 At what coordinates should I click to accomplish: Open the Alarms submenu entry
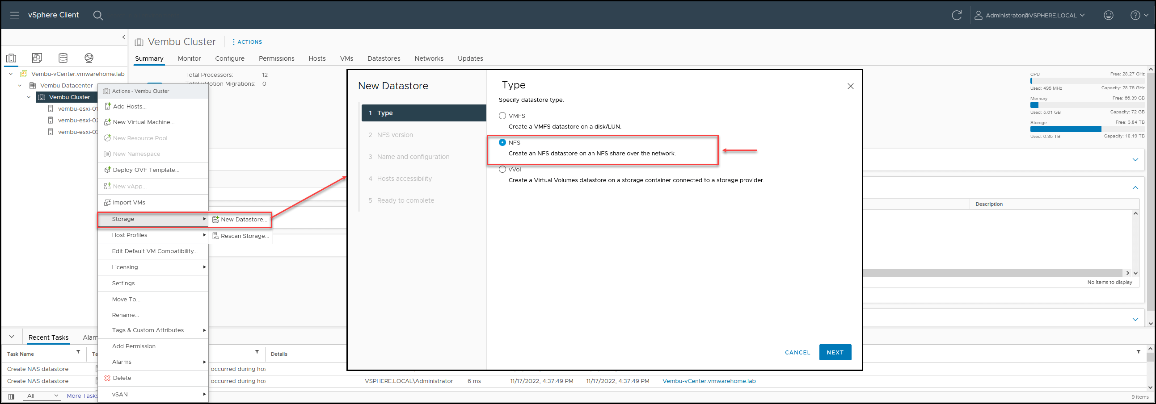pos(153,362)
